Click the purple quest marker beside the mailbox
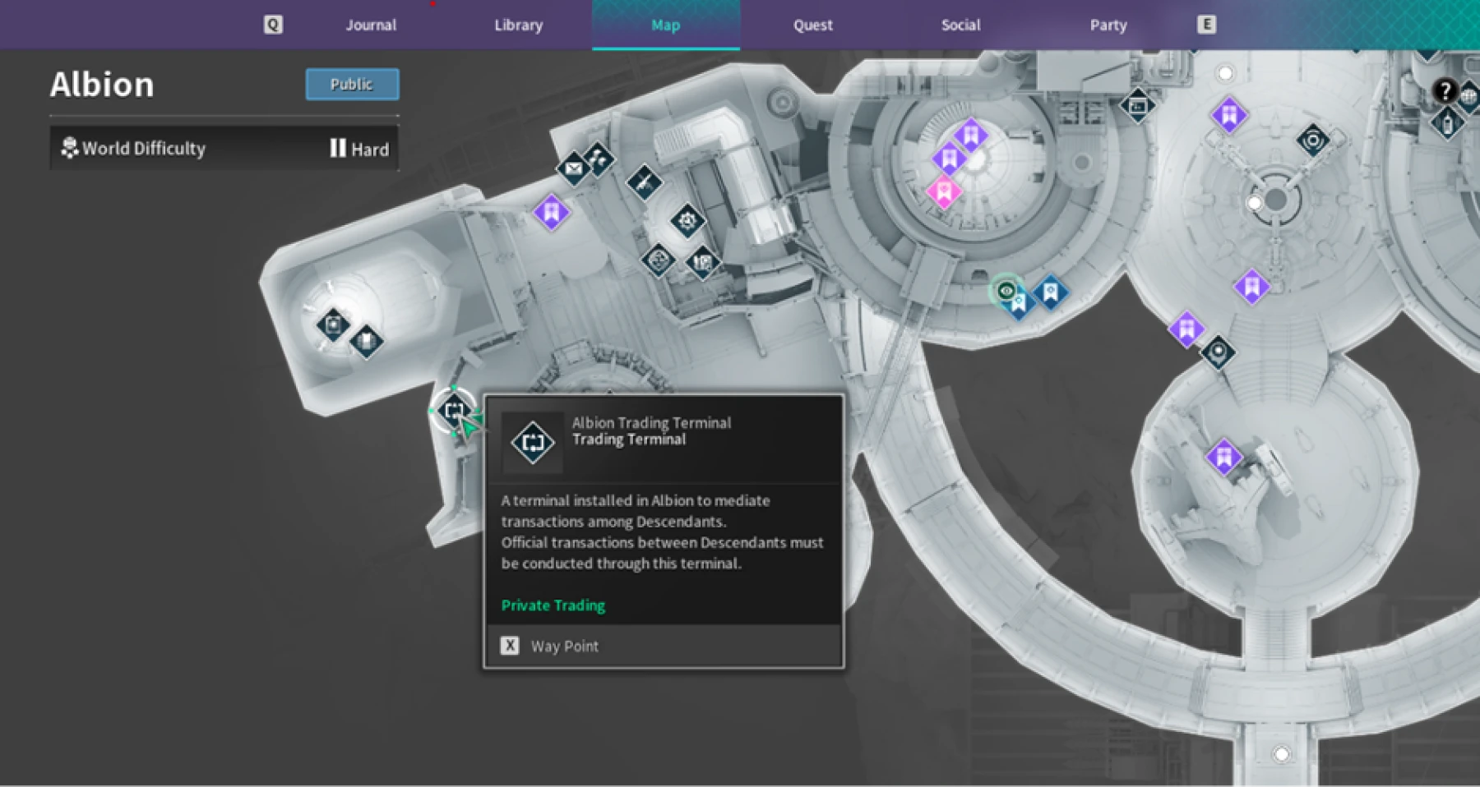Viewport: 1480px width, 787px height. (x=551, y=213)
